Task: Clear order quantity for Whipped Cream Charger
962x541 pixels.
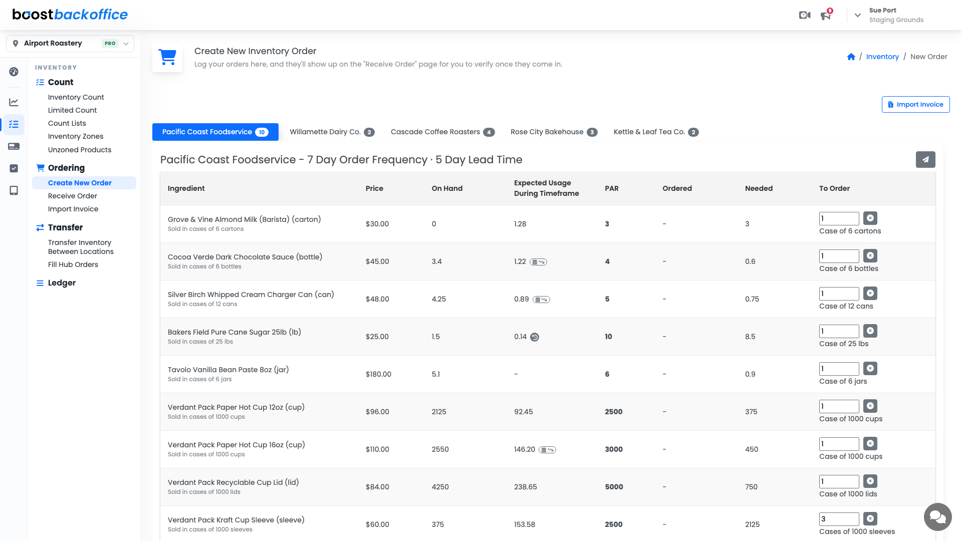Action: 870,293
